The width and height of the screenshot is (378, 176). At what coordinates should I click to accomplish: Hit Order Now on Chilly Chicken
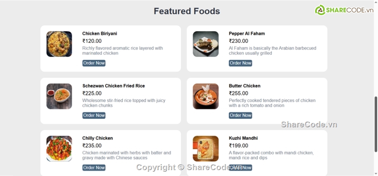[x=94, y=168]
